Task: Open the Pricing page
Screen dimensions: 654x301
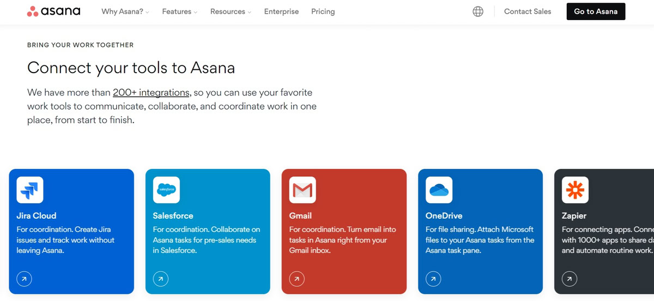Action: click(323, 11)
